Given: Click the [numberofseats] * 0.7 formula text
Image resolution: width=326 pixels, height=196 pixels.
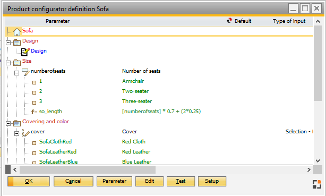Looking at the screenshot, I should 161,112.
